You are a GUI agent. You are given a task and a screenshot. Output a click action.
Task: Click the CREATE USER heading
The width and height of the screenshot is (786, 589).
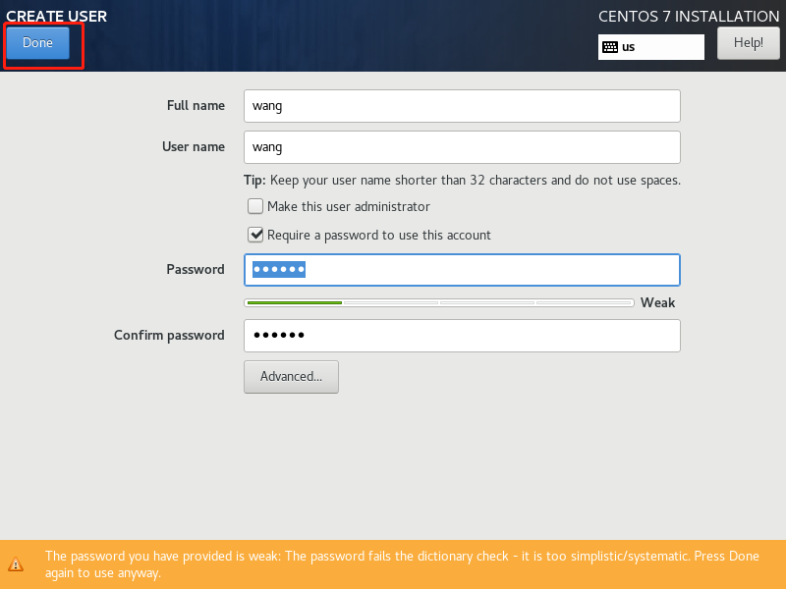[56, 16]
